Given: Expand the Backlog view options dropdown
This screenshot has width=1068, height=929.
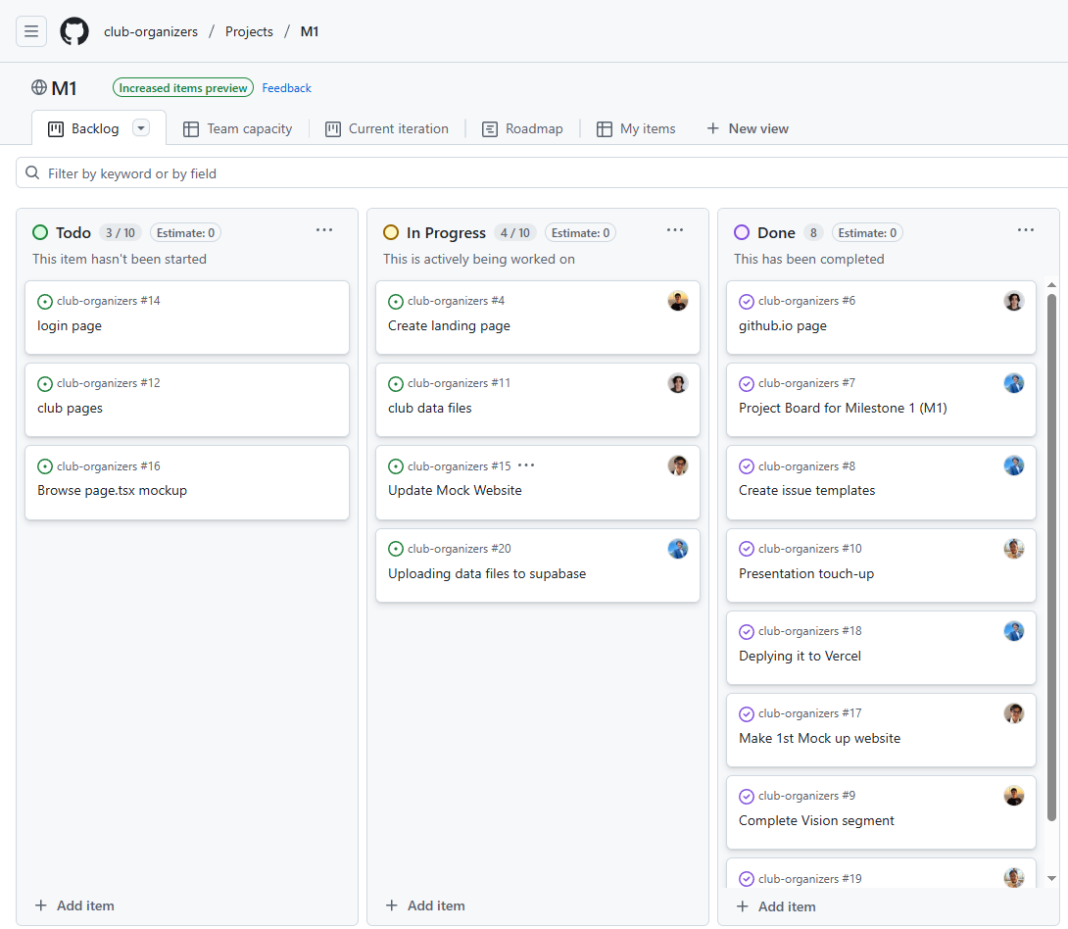Looking at the screenshot, I should click(141, 128).
